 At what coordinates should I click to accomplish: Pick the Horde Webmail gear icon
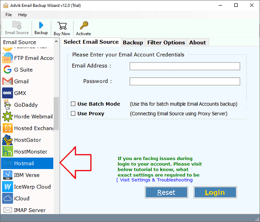[7, 117]
